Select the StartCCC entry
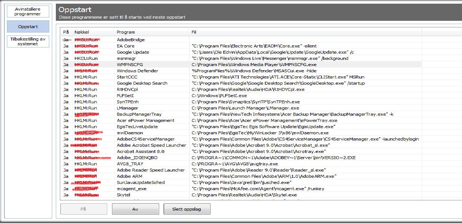462x223 pixels. click(126, 77)
